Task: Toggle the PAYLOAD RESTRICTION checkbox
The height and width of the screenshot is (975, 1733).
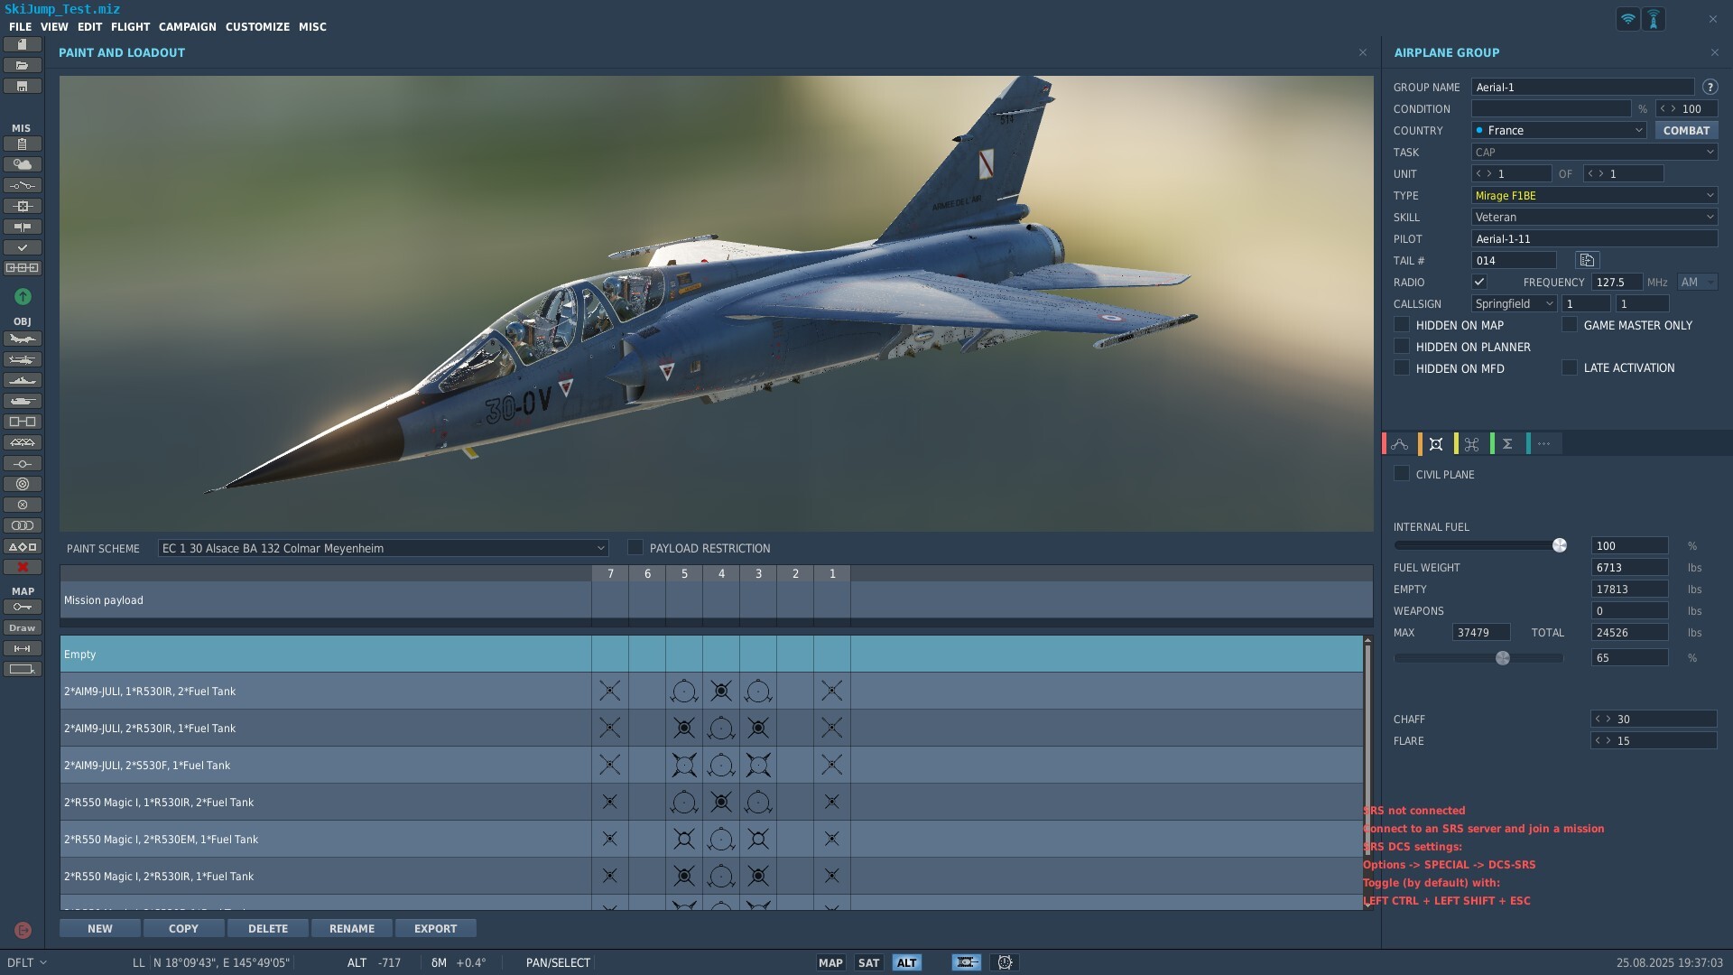Action: pyautogui.click(x=635, y=547)
